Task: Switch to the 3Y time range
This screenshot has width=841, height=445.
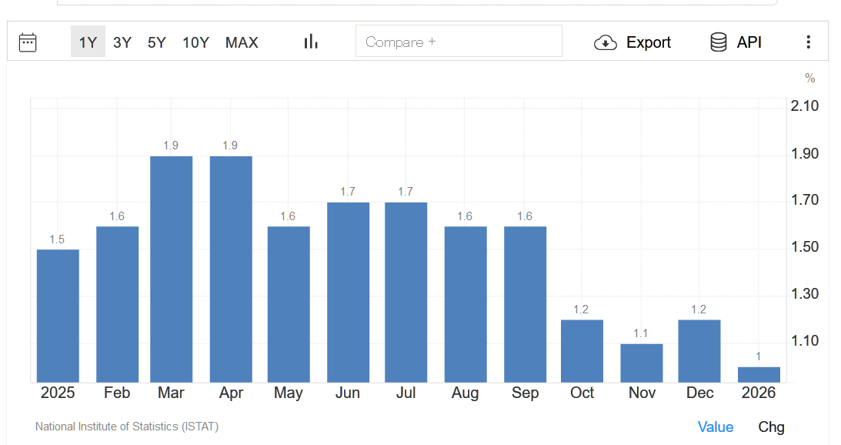Action: click(122, 42)
